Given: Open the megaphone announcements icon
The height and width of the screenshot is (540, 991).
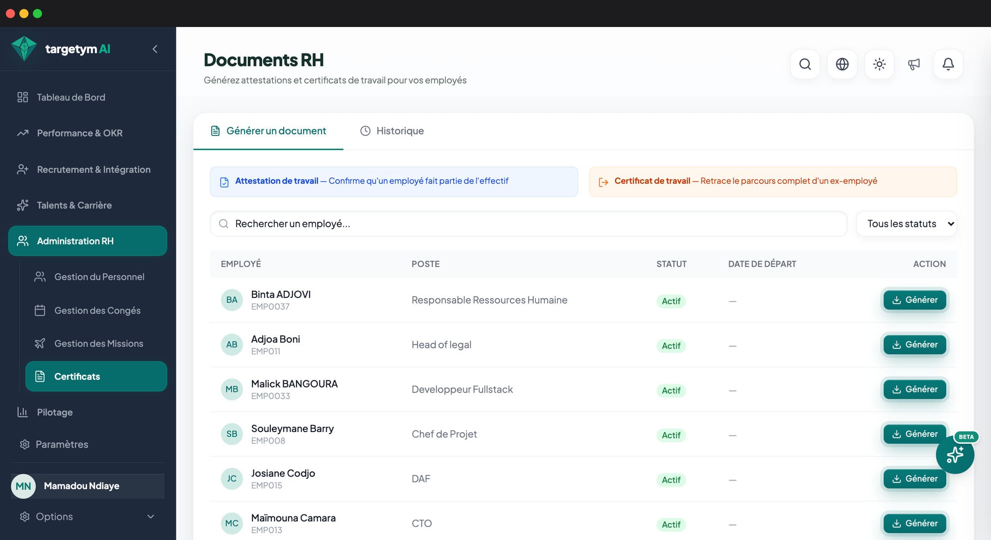Looking at the screenshot, I should (914, 64).
